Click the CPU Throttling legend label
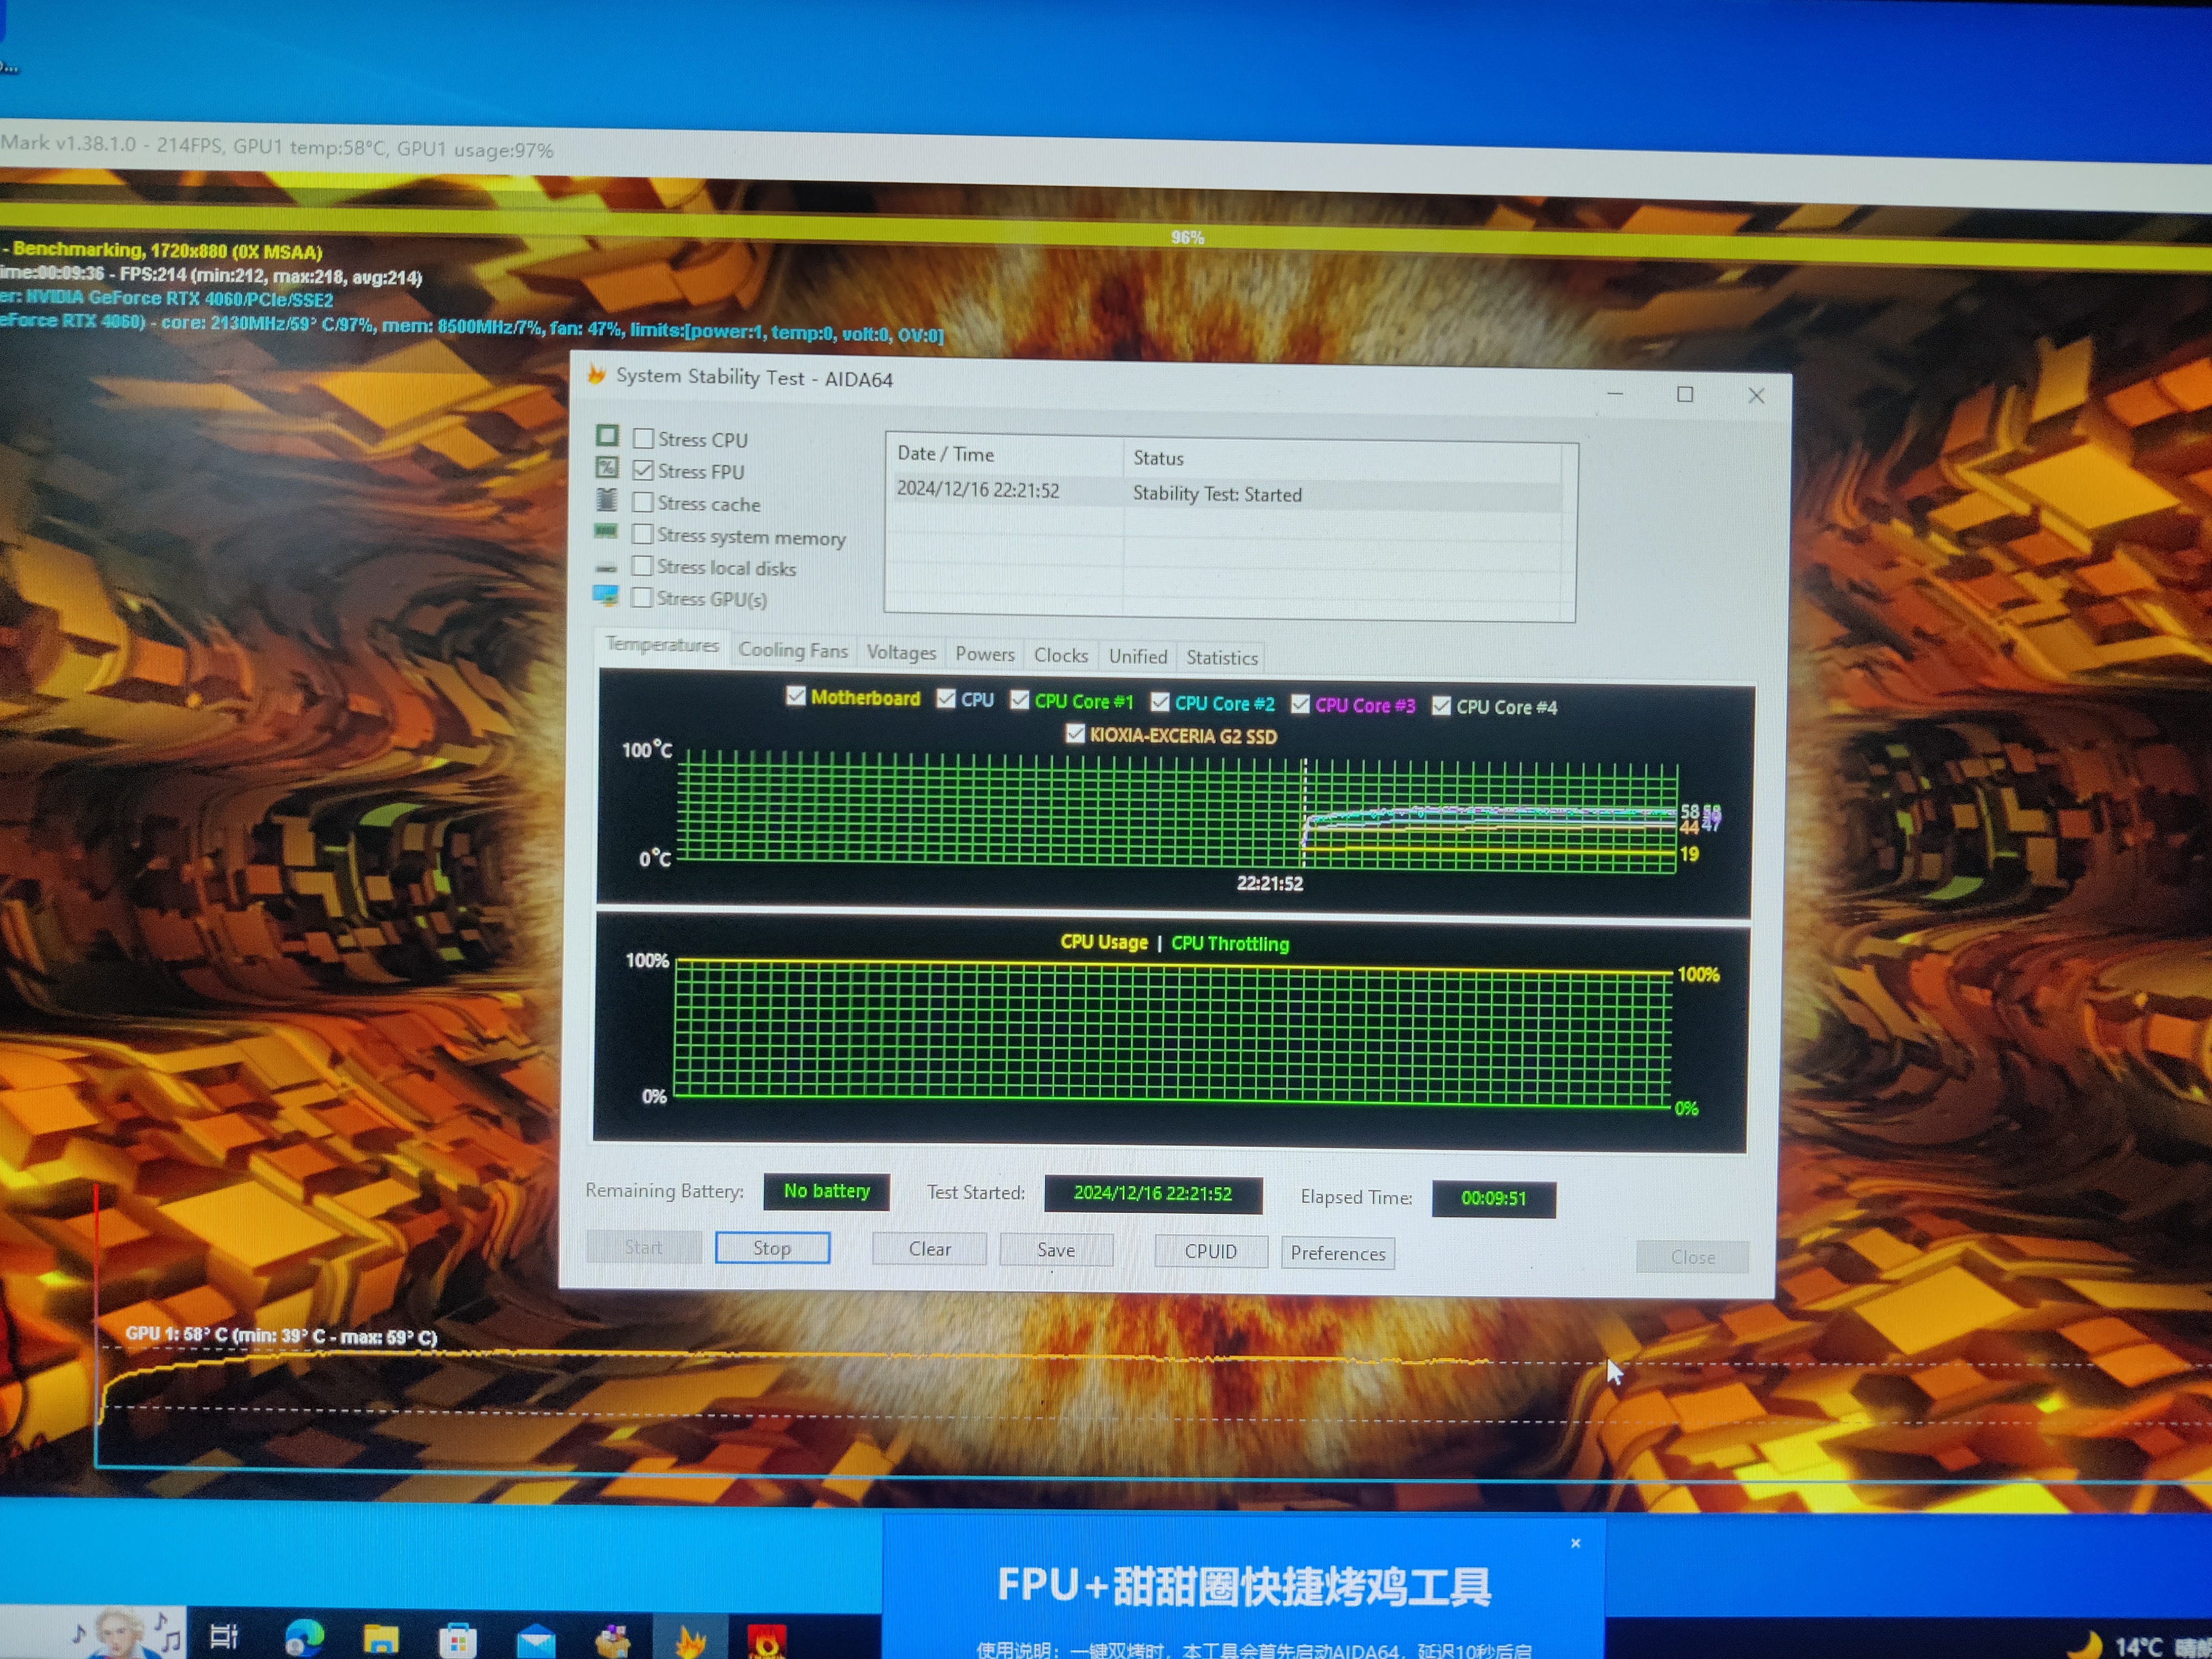Image resolution: width=2212 pixels, height=1659 pixels. tap(1230, 944)
